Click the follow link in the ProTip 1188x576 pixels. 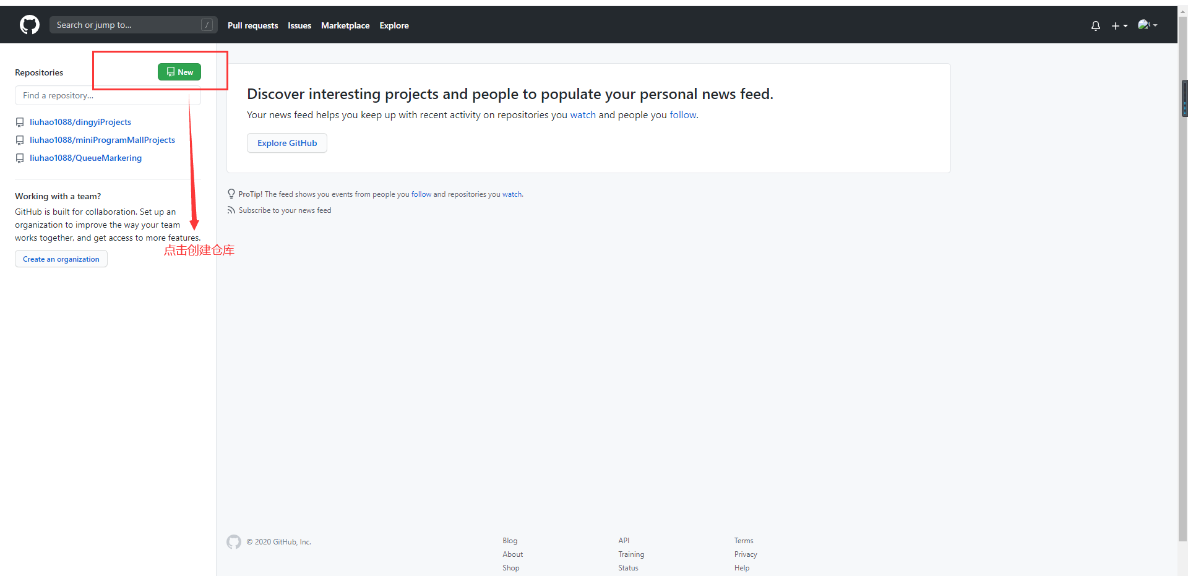coord(421,194)
